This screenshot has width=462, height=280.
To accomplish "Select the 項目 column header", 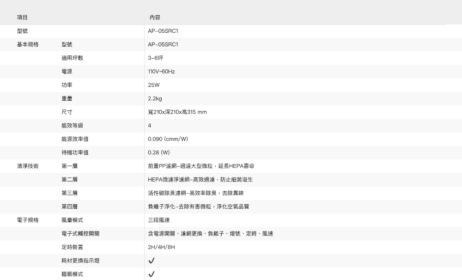I will pos(22,17).
